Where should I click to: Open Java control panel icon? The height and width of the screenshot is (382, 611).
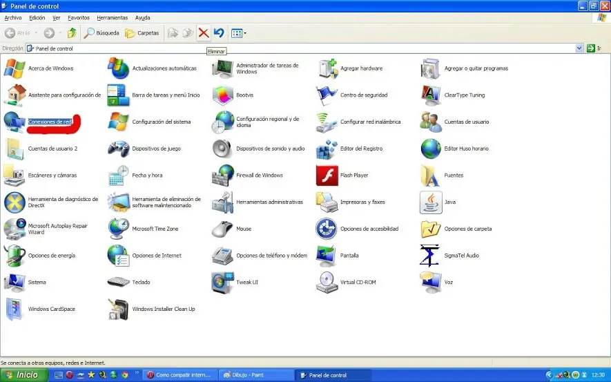coord(431,202)
